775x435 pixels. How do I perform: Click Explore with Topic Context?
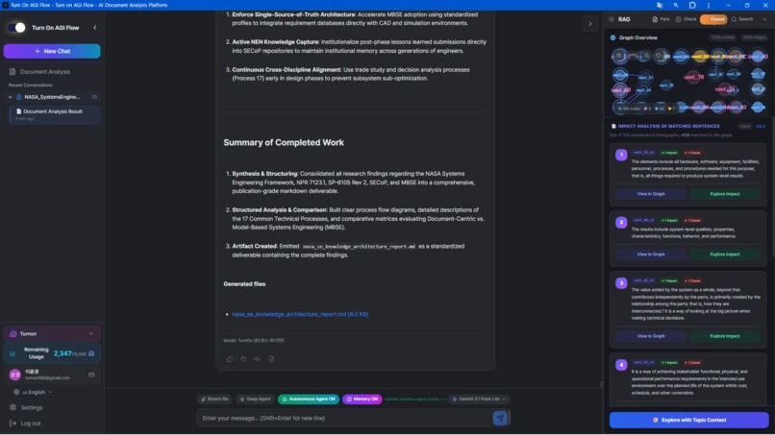(688, 421)
